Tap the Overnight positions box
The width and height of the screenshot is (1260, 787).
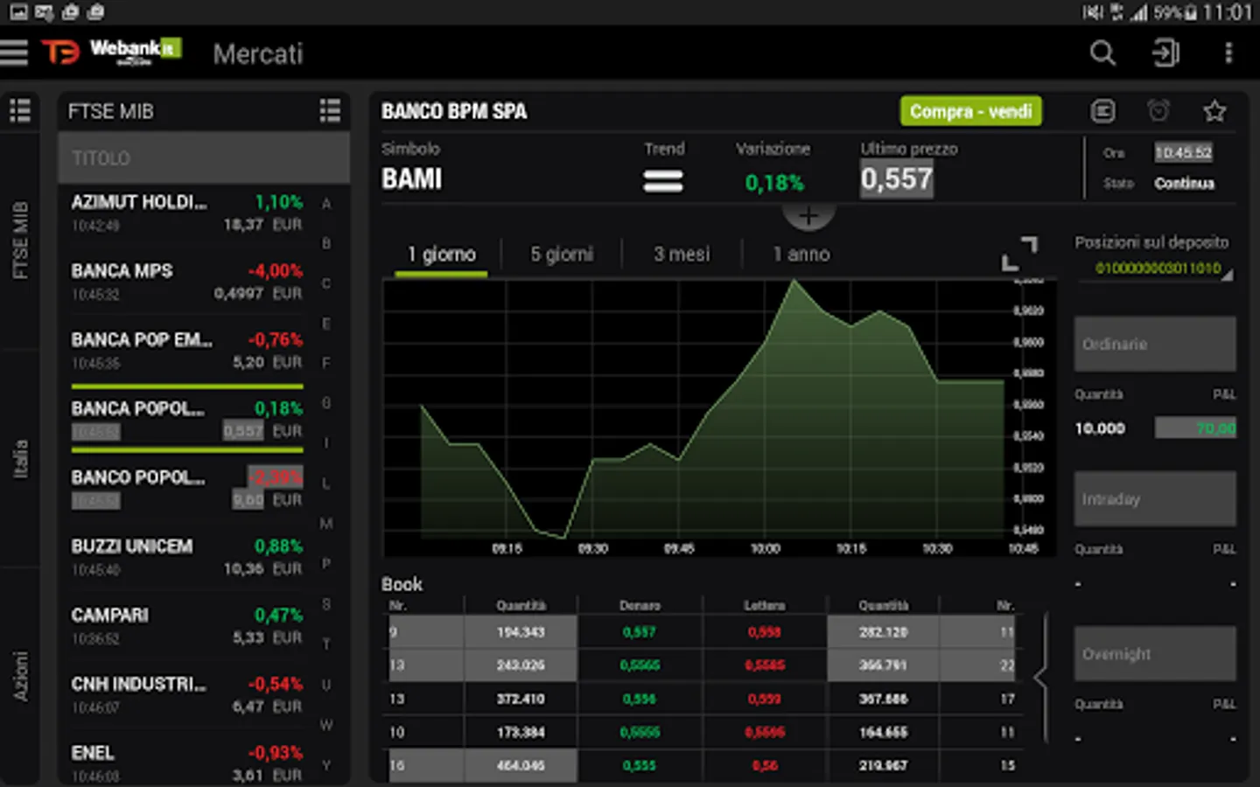[x=1155, y=653]
